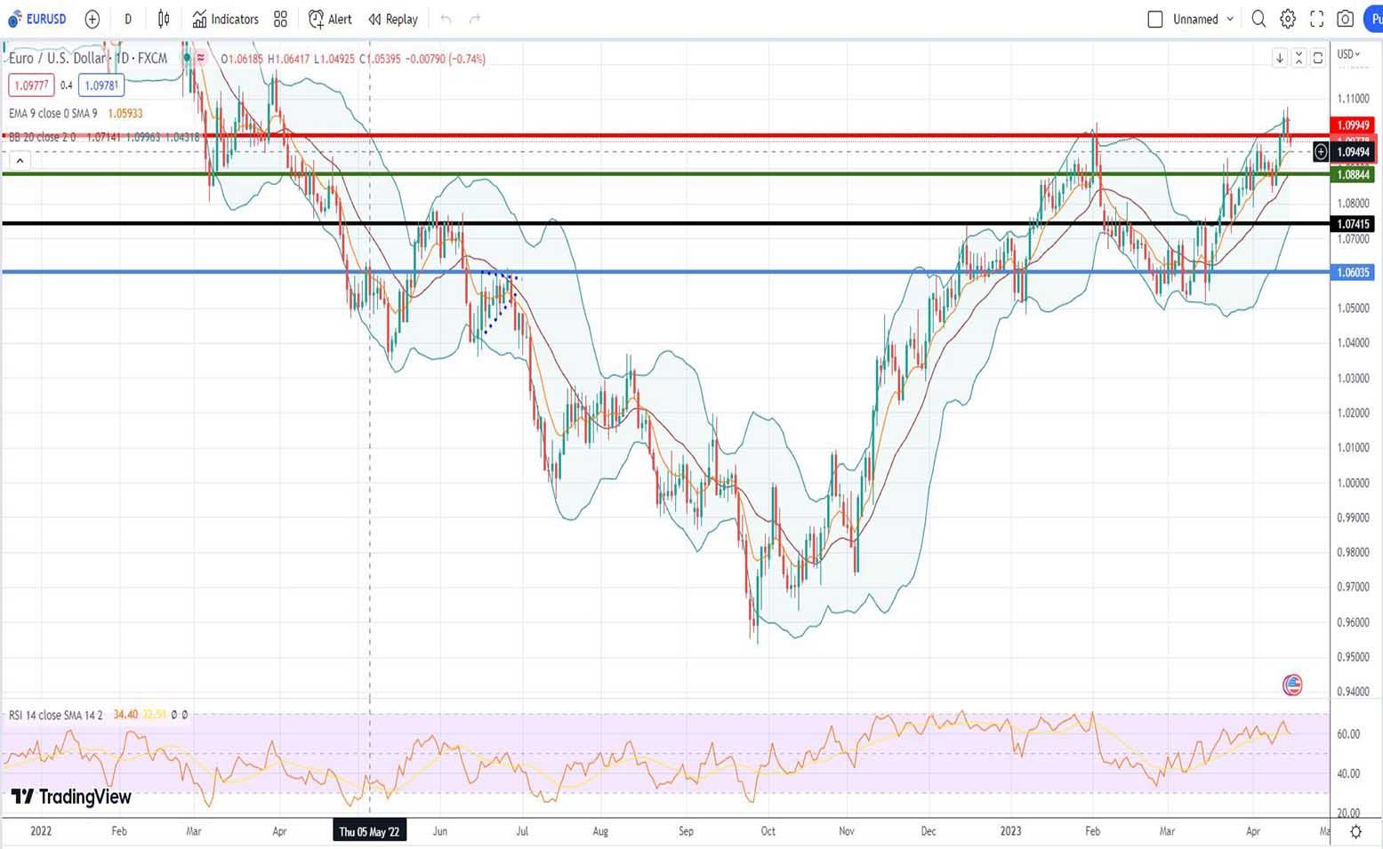Open chart settings gear in top toolbar
The height and width of the screenshot is (849, 1383).
point(1287,19)
